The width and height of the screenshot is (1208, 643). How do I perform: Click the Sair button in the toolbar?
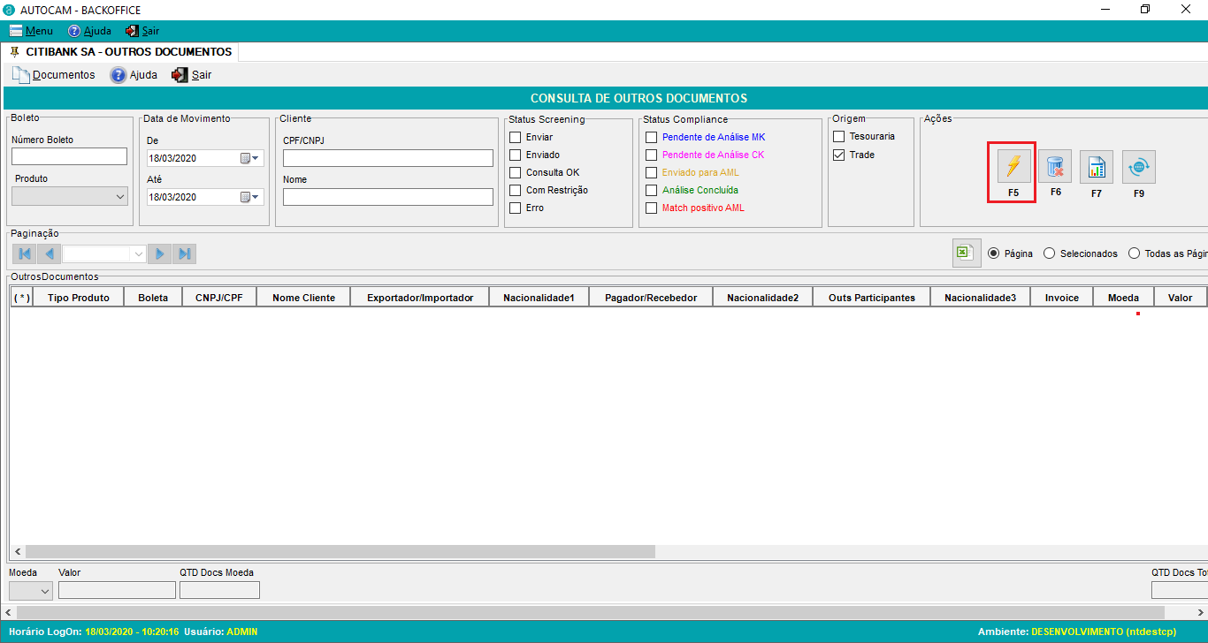coord(192,75)
